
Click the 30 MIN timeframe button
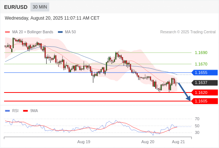(x=40, y=7)
